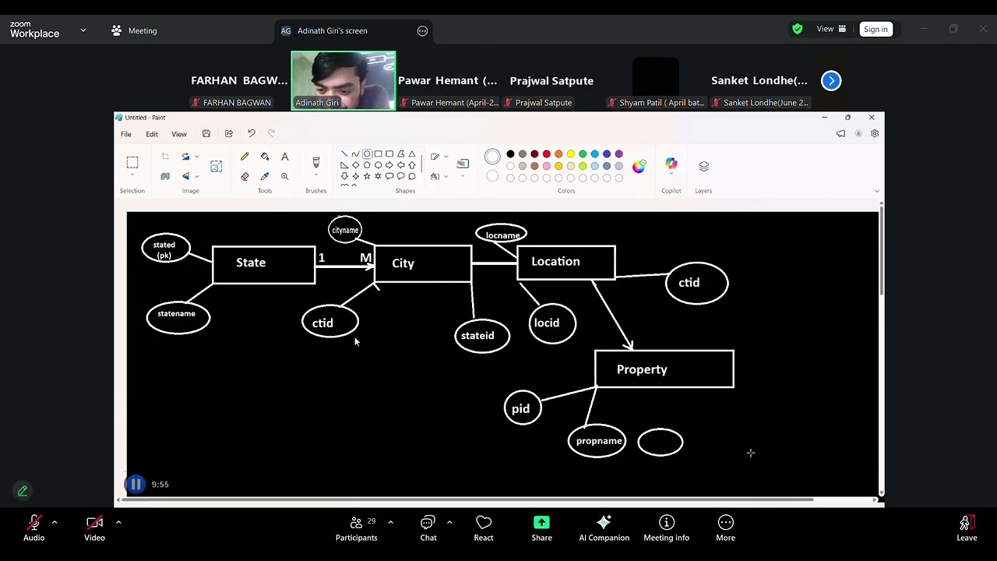The height and width of the screenshot is (561, 997).
Task: Select the Oval shape
Action: click(367, 154)
